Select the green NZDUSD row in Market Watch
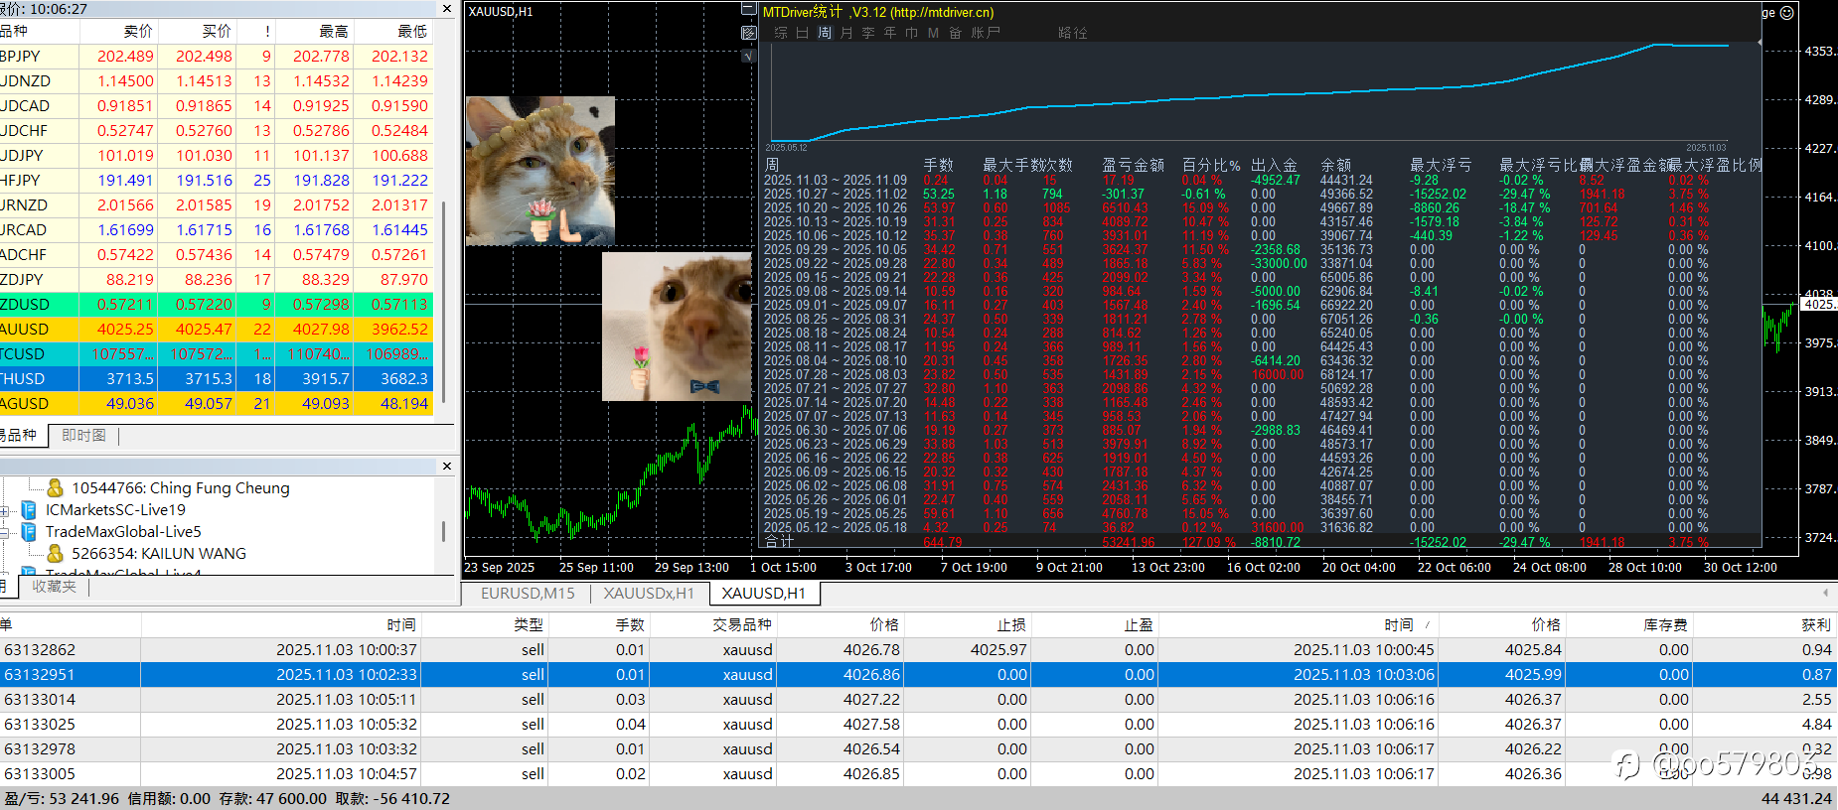 point(217,304)
